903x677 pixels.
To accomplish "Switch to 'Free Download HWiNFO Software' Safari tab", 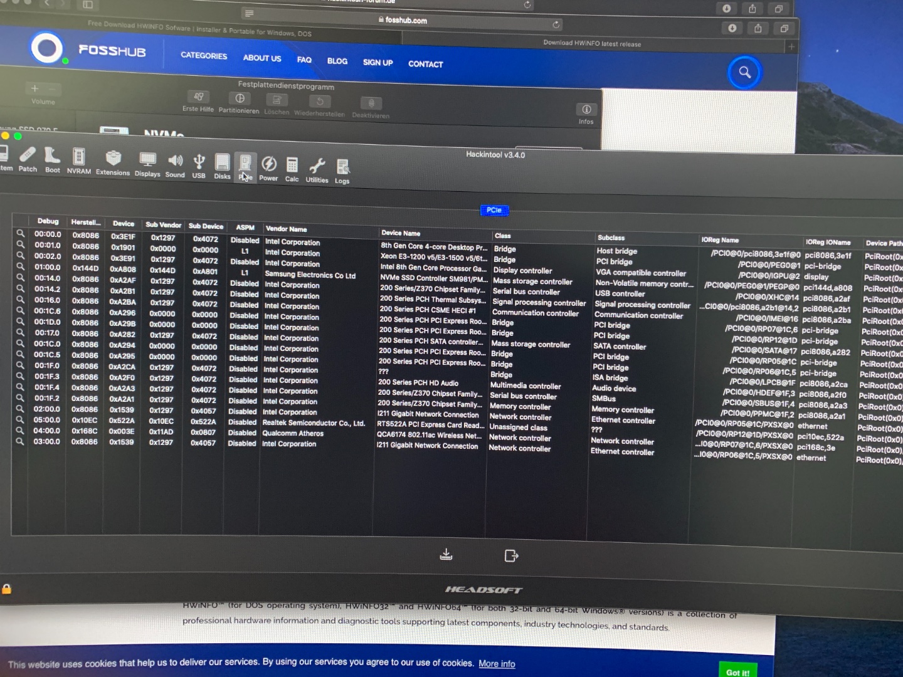I will 199,29.
